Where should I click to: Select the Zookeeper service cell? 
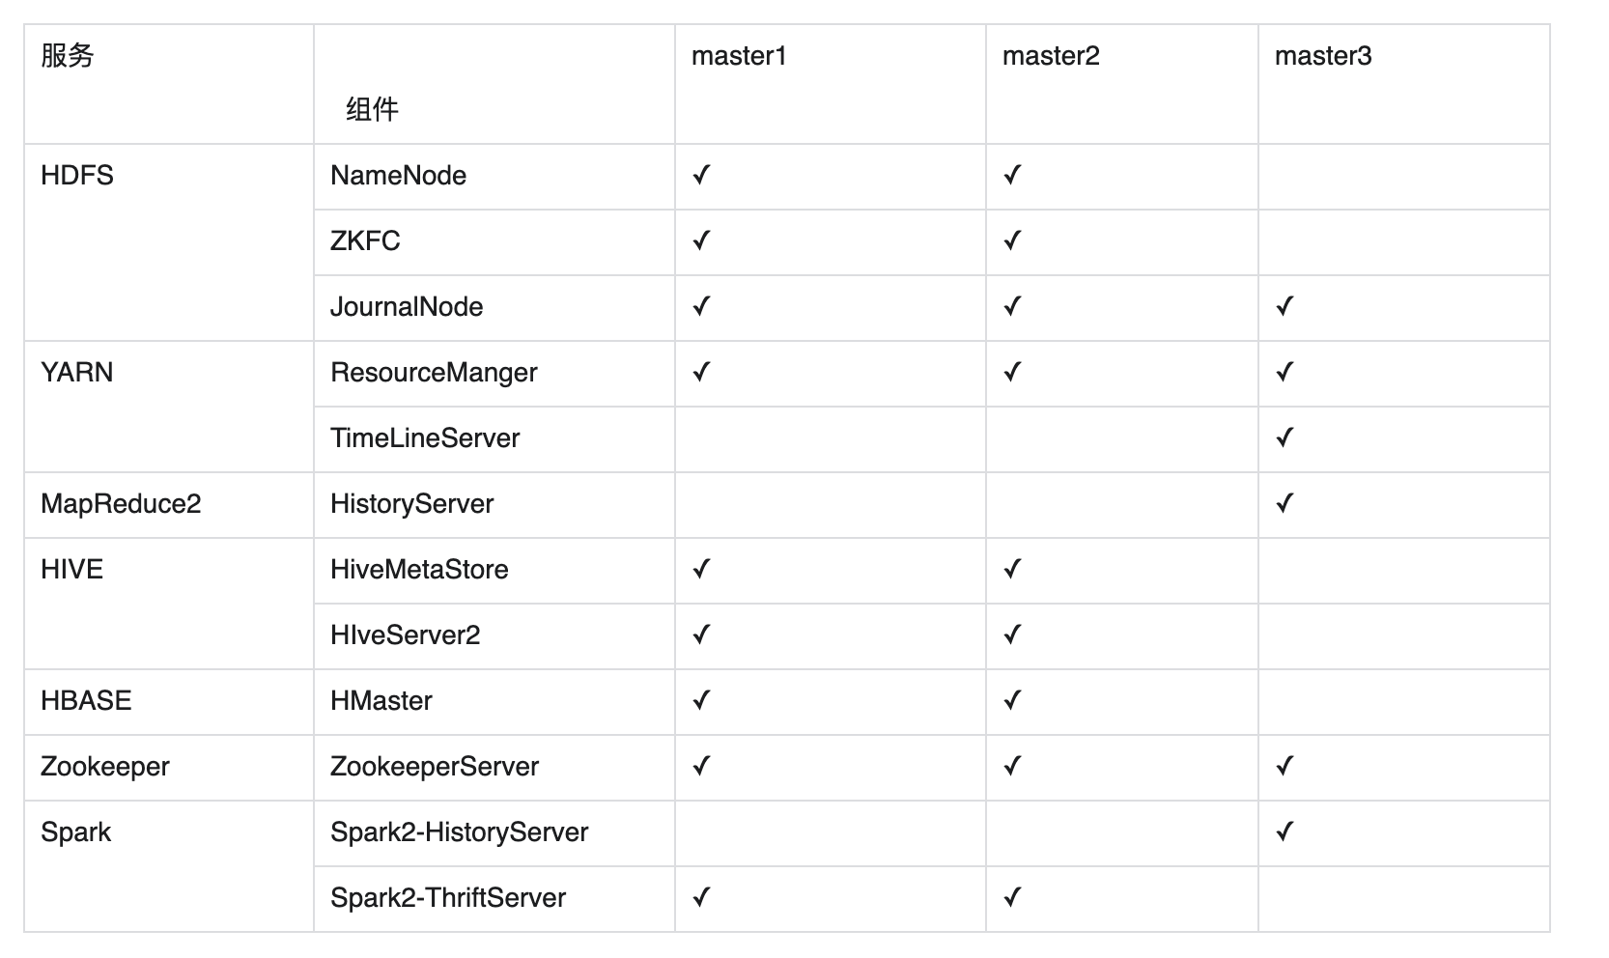point(169,768)
